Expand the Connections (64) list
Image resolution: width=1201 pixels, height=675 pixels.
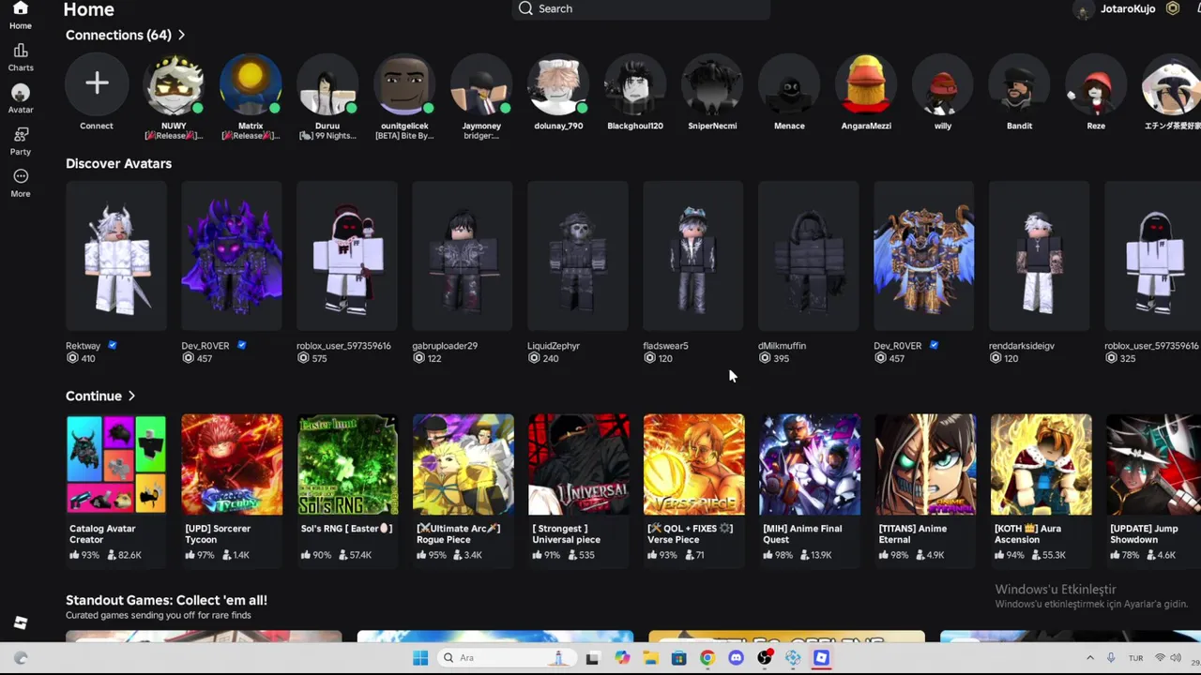click(x=126, y=35)
